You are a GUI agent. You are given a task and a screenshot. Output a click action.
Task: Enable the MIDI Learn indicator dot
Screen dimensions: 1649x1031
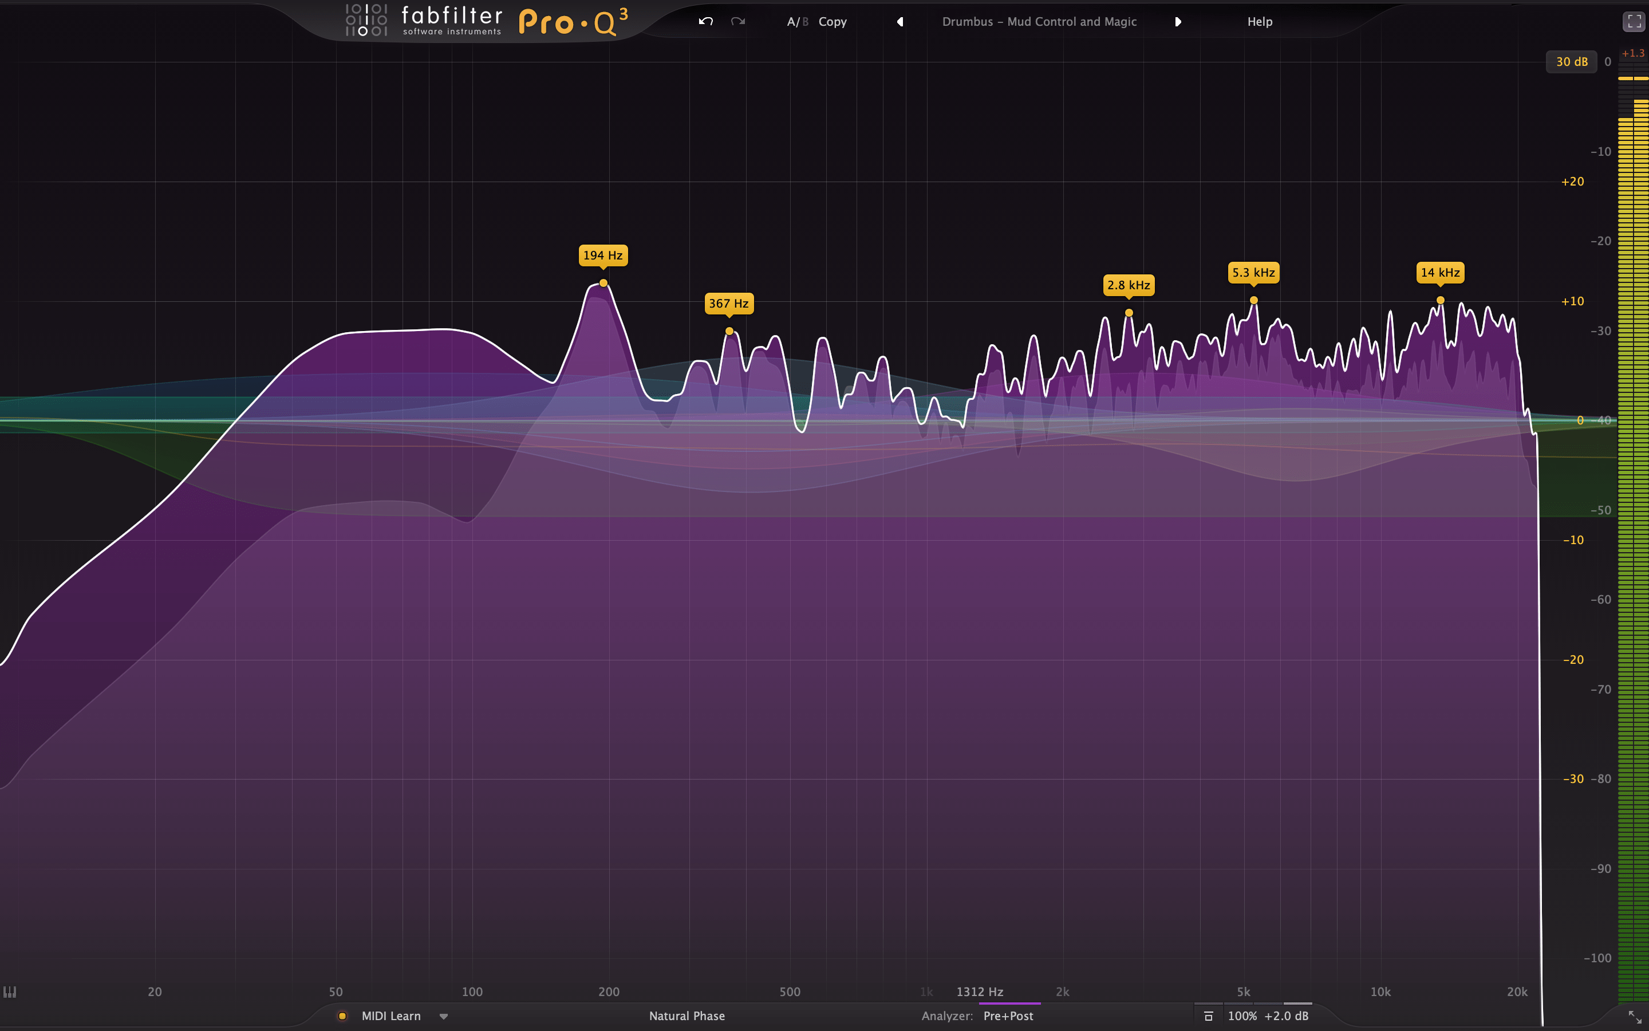click(x=343, y=1016)
